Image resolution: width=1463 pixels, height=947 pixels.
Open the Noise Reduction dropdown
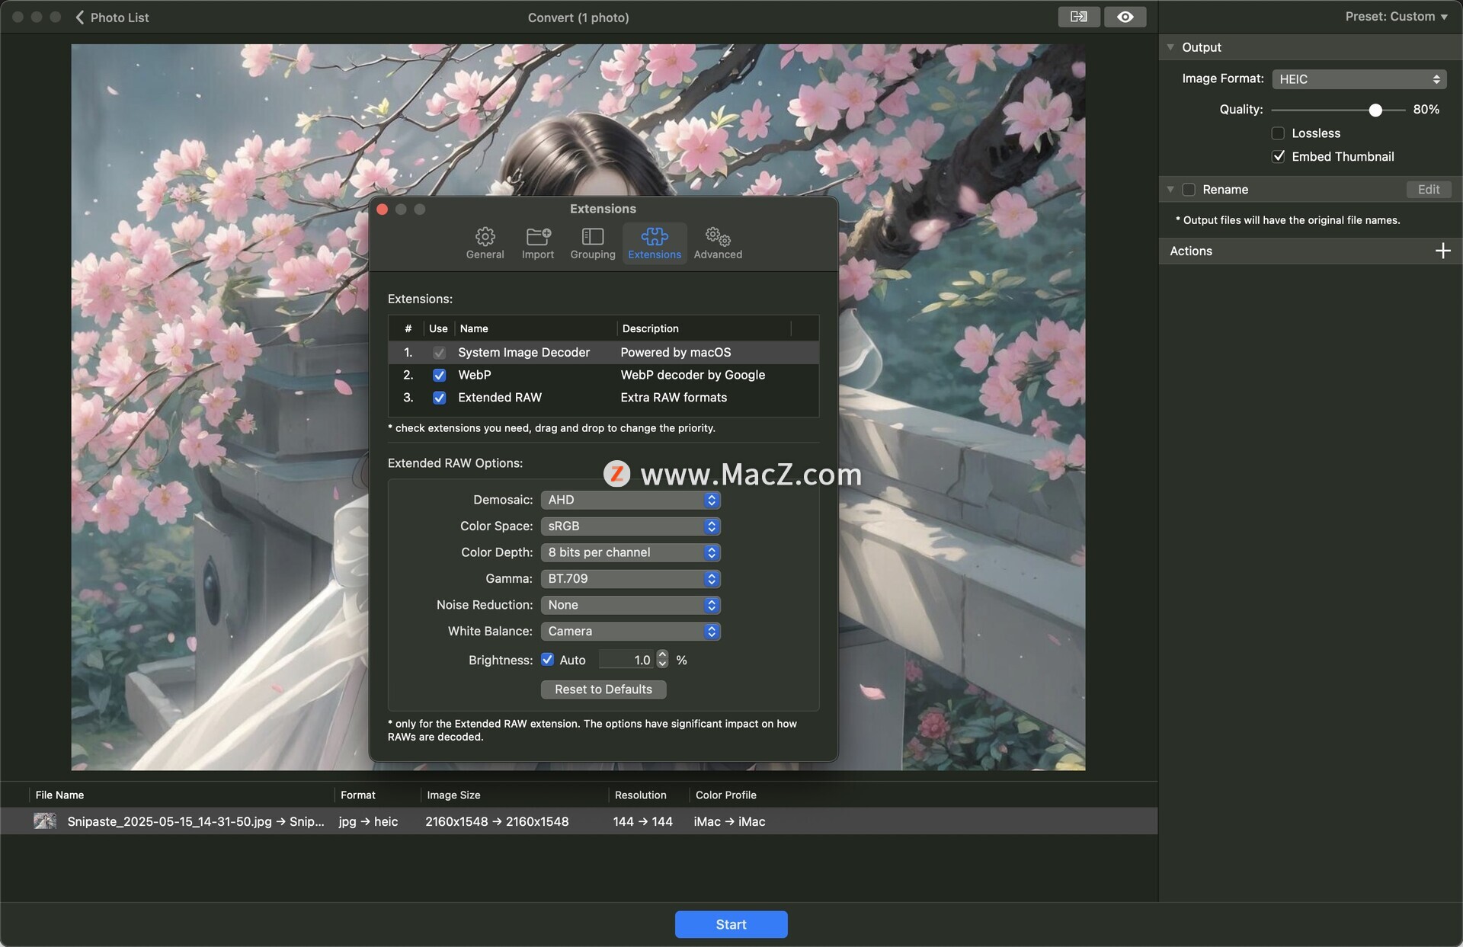(630, 606)
